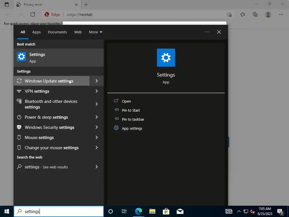Expand VPN settings arrow
This screenshot has height=217, width=289.
[x=97, y=91]
